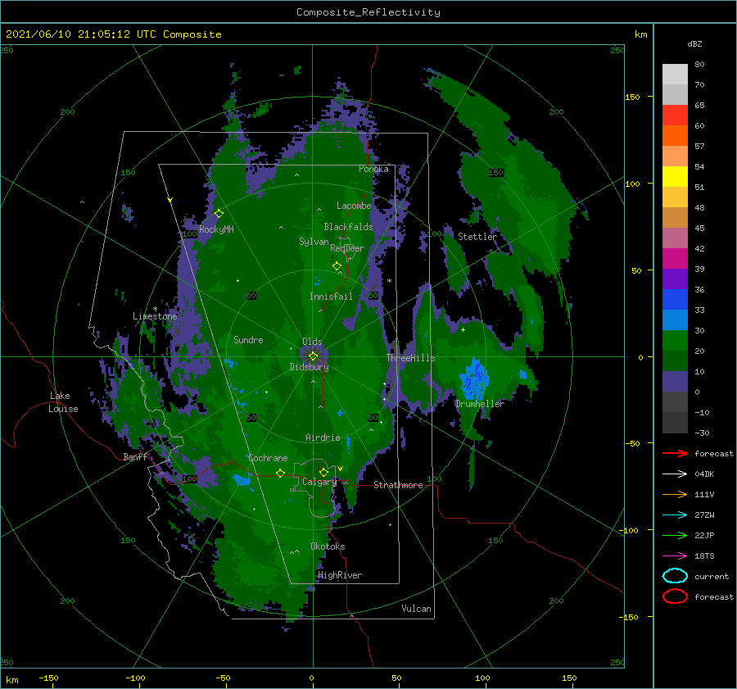The height and width of the screenshot is (689, 737).
Task: Click the Innisfail city label
Action: pos(331,297)
